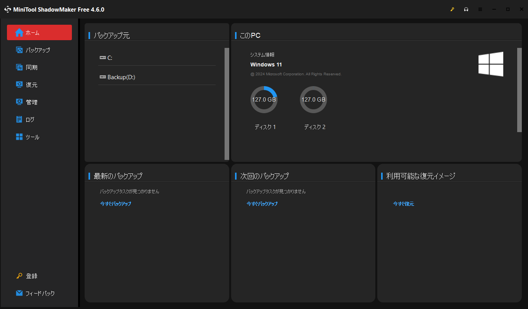Click the drive icon next to C:
This screenshot has width=528, height=309.
point(102,58)
